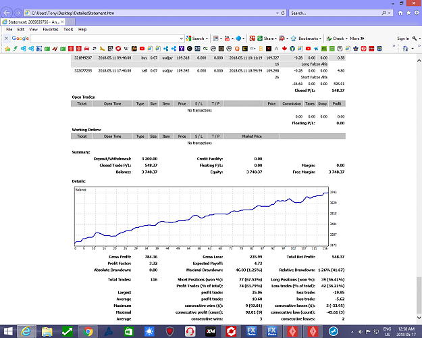Open Chrome from the taskbar
The width and height of the screenshot is (422, 338).
88,331
